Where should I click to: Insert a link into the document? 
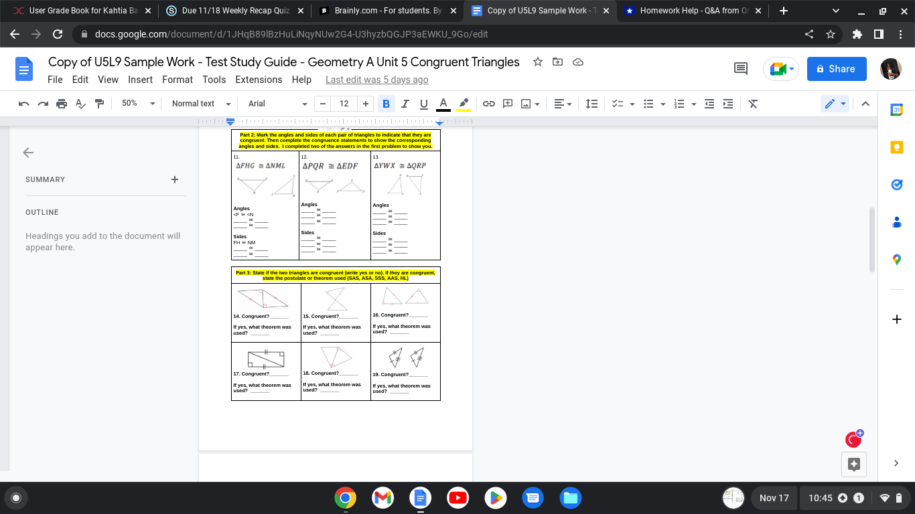pos(488,104)
